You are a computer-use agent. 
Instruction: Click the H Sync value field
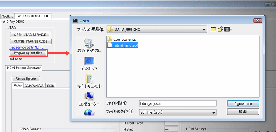coord(171,130)
